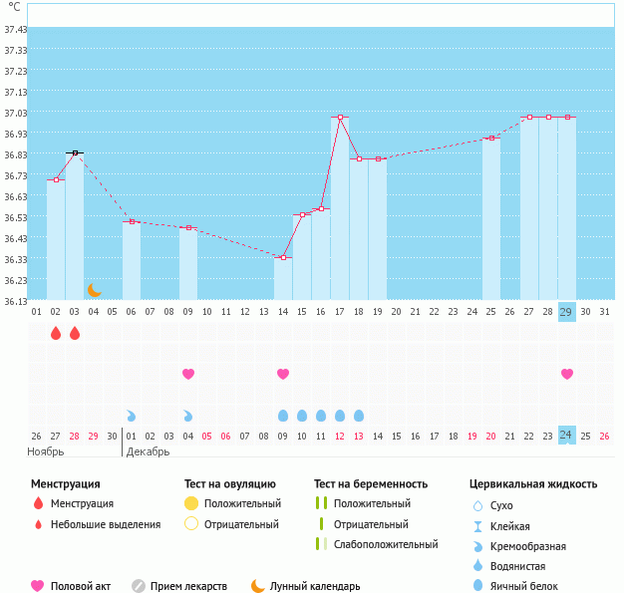This screenshot has height=593, width=624.
Task: Select the lowest temperature point on day 14
Action: (x=283, y=258)
